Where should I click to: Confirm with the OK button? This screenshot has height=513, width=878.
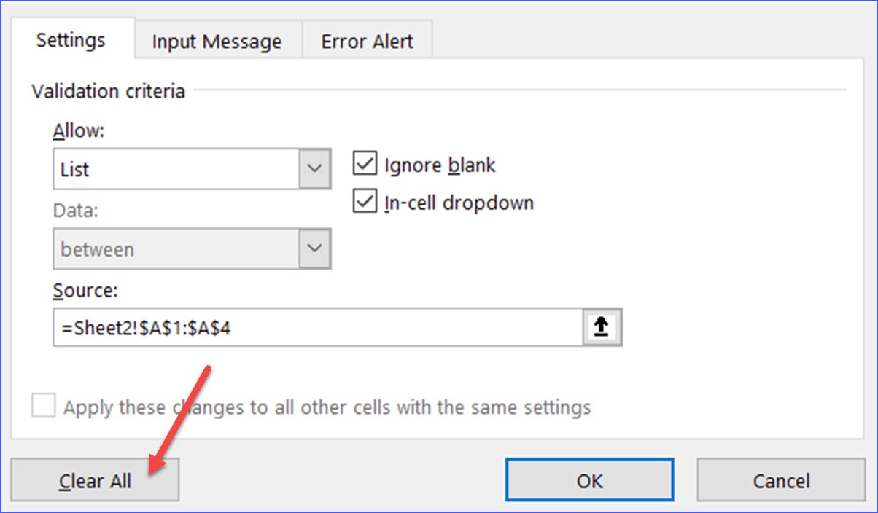pyautogui.click(x=589, y=480)
